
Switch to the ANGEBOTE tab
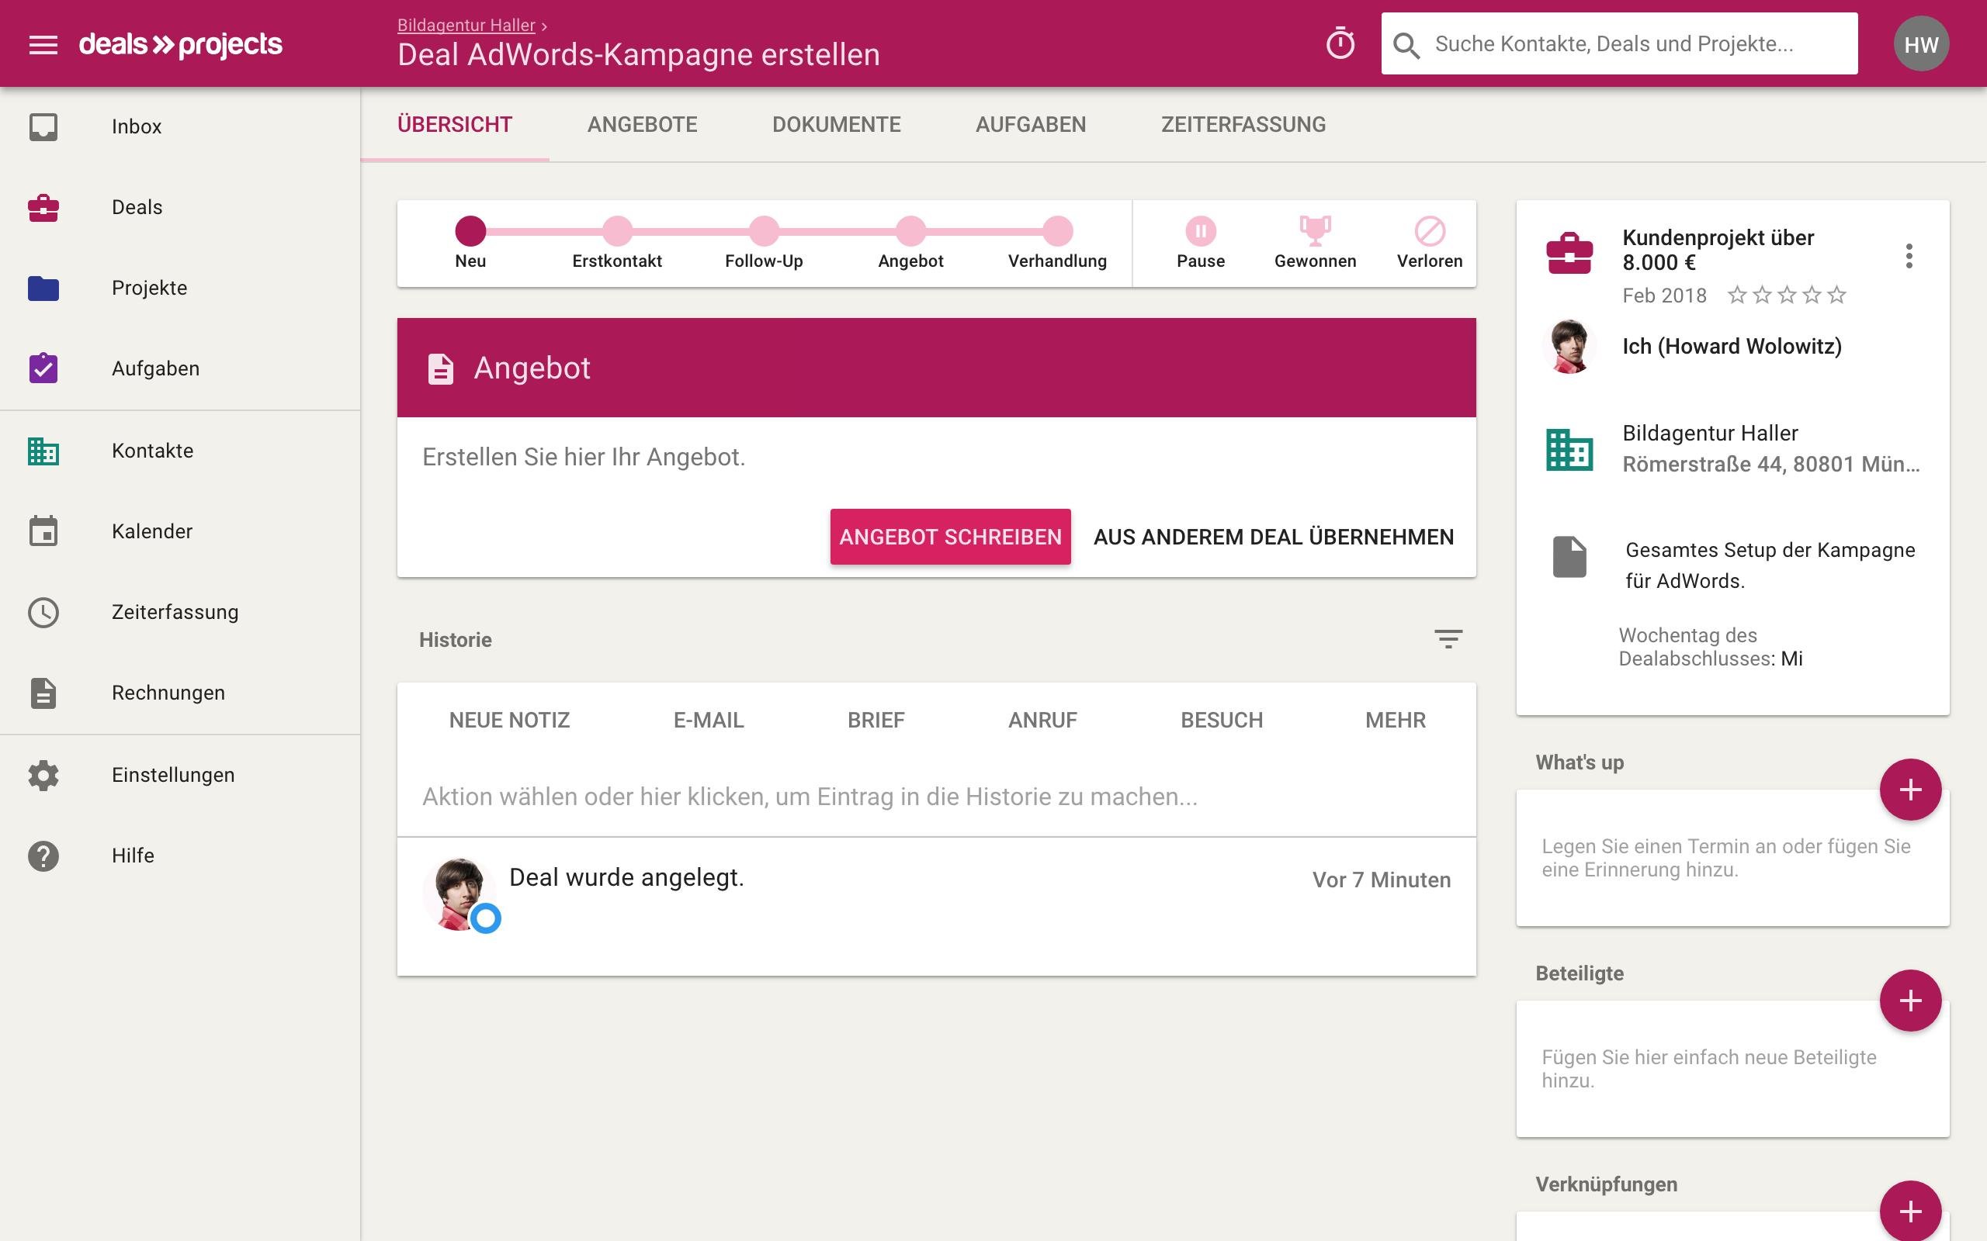pos(642,125)
